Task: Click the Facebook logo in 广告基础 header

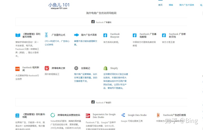Action: [93, 22]
